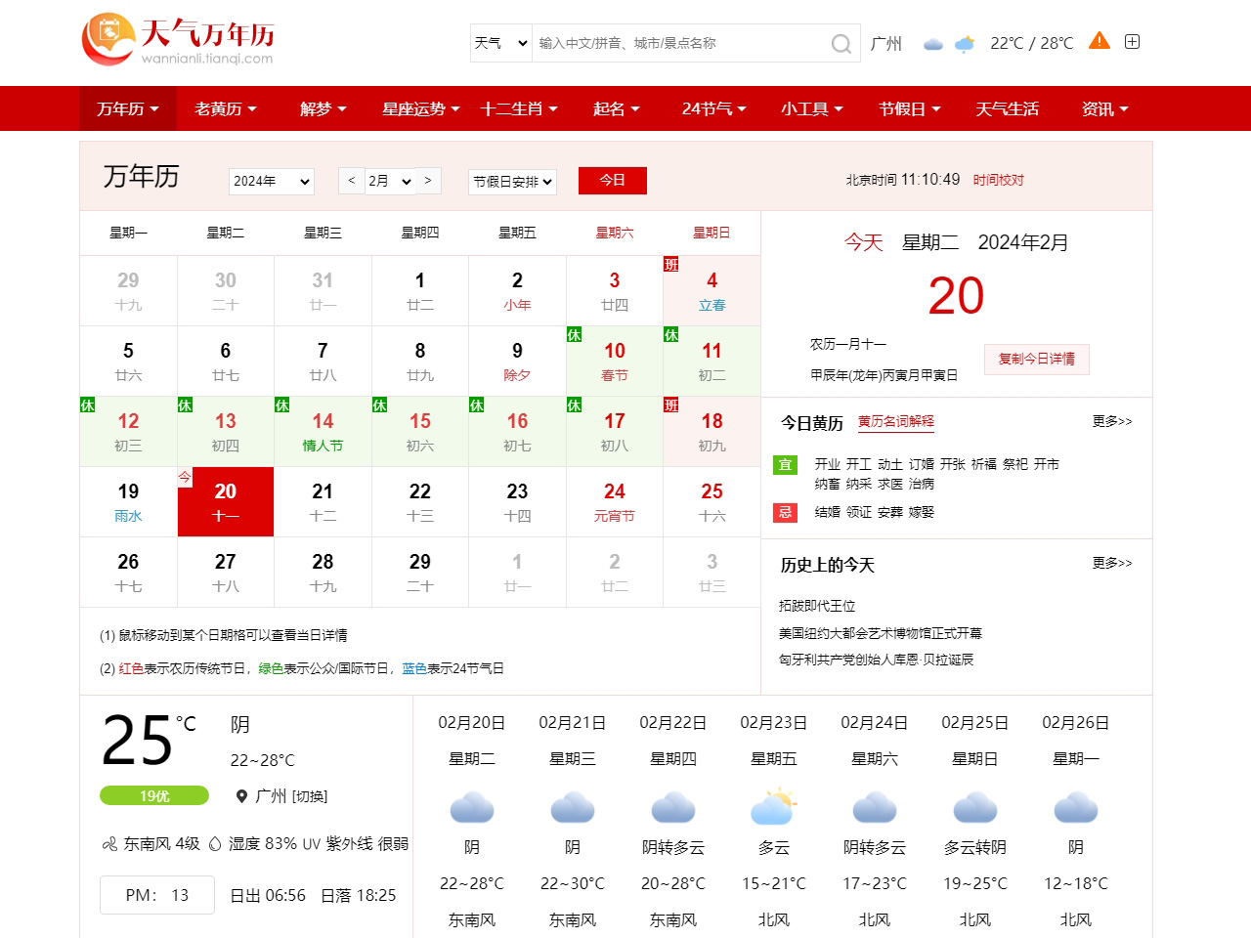Click the cloudy icon for 02月23日

pyautogui.click(x=773, y=808)
